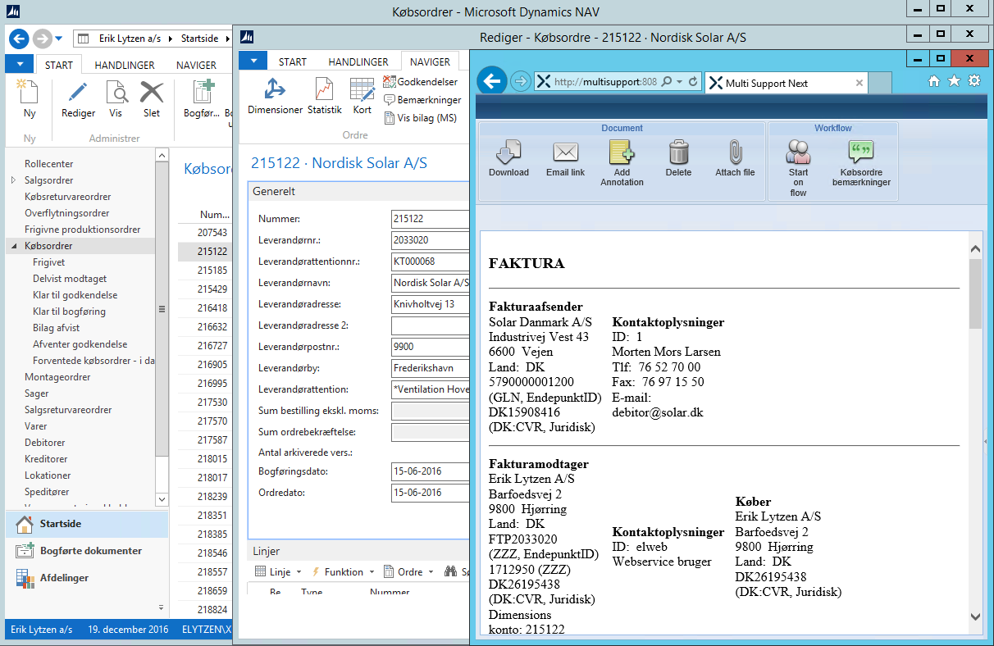The height and width of the screenshot is (646, 994).
Task: Click the Startside breadcrumb in address bar
Action: point(199,39)
